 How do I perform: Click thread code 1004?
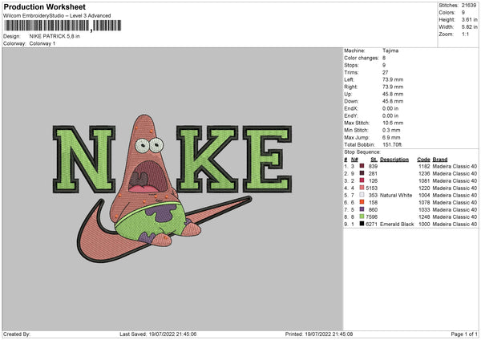click(x=424, y=195)
